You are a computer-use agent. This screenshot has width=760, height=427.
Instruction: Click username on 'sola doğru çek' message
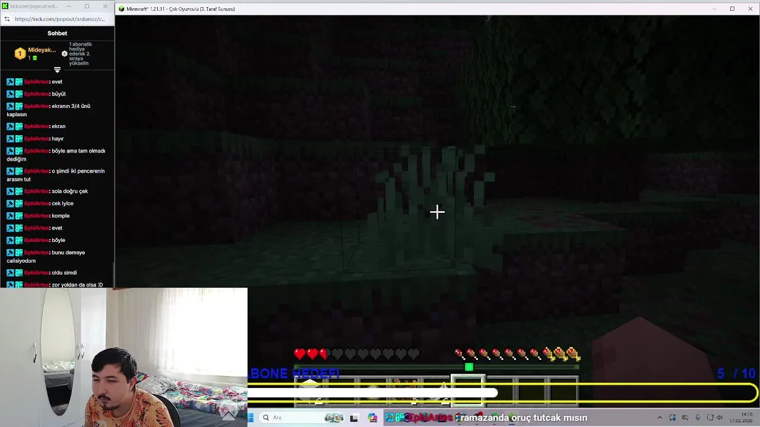(x=36, y=192)
